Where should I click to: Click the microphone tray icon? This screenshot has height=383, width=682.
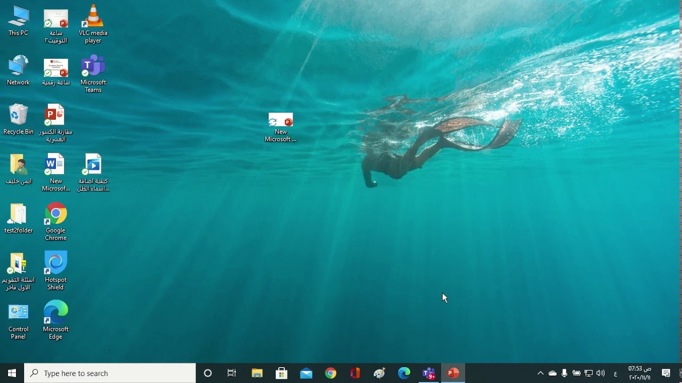[564, 373]
